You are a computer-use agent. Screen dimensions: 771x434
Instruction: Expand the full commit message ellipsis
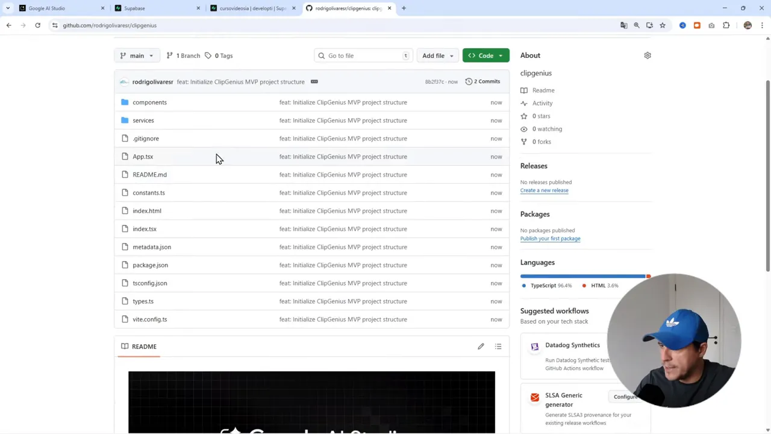pos(314,81)
